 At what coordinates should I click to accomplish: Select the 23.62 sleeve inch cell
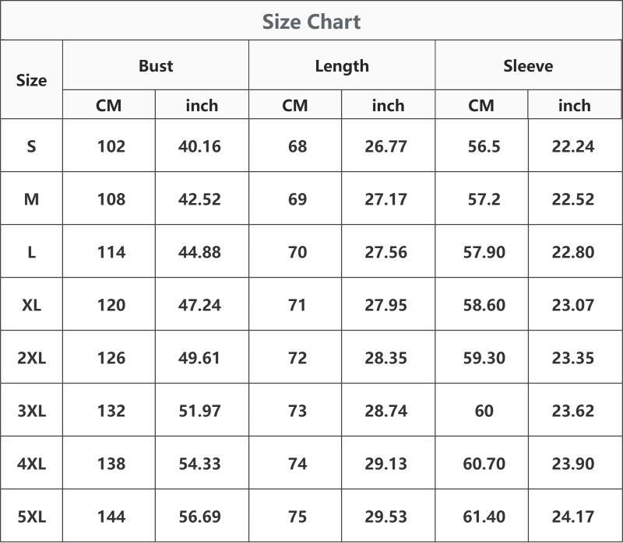click(573, 411)
